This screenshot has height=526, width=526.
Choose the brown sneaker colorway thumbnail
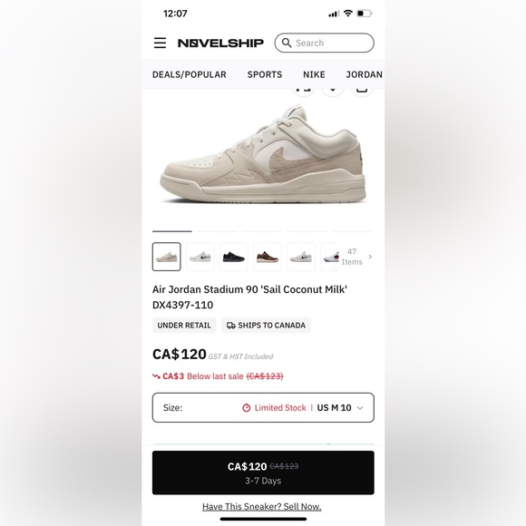[268, 257]
